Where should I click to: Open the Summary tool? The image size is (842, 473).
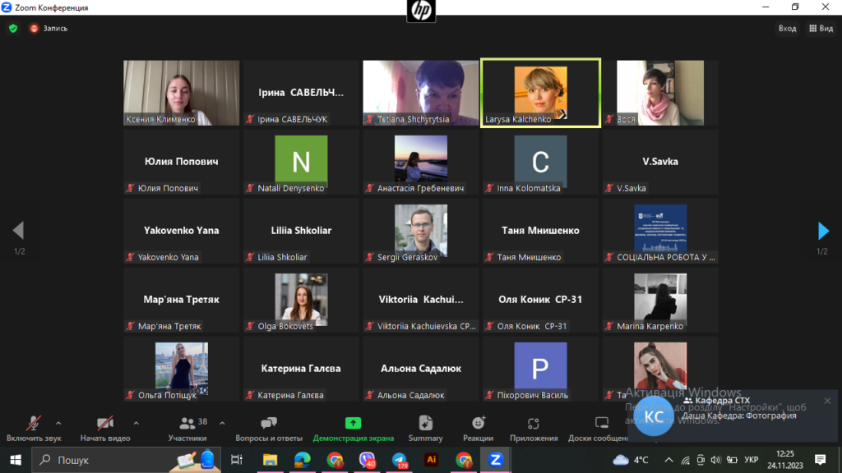point(425,427)
